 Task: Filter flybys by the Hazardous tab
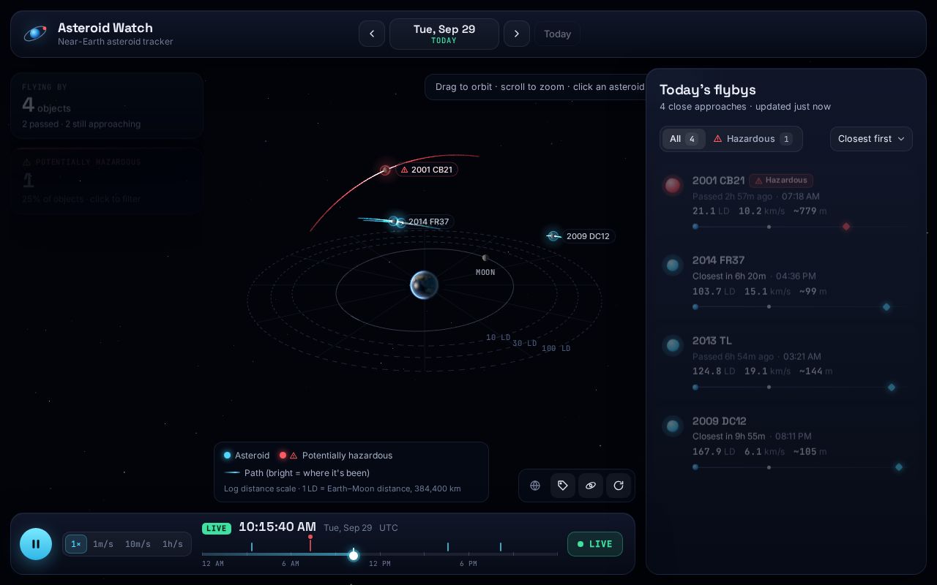pyautogui.click(x=753, y=139)
